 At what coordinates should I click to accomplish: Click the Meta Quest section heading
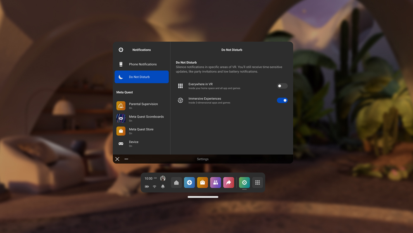[x=125, y=92]
